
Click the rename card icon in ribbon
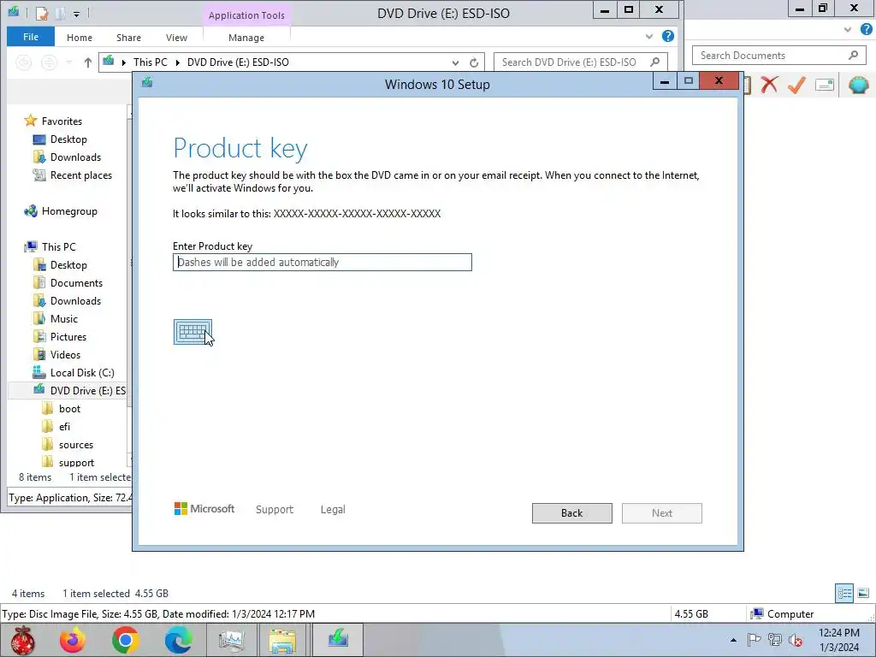(x=825, y=85)
